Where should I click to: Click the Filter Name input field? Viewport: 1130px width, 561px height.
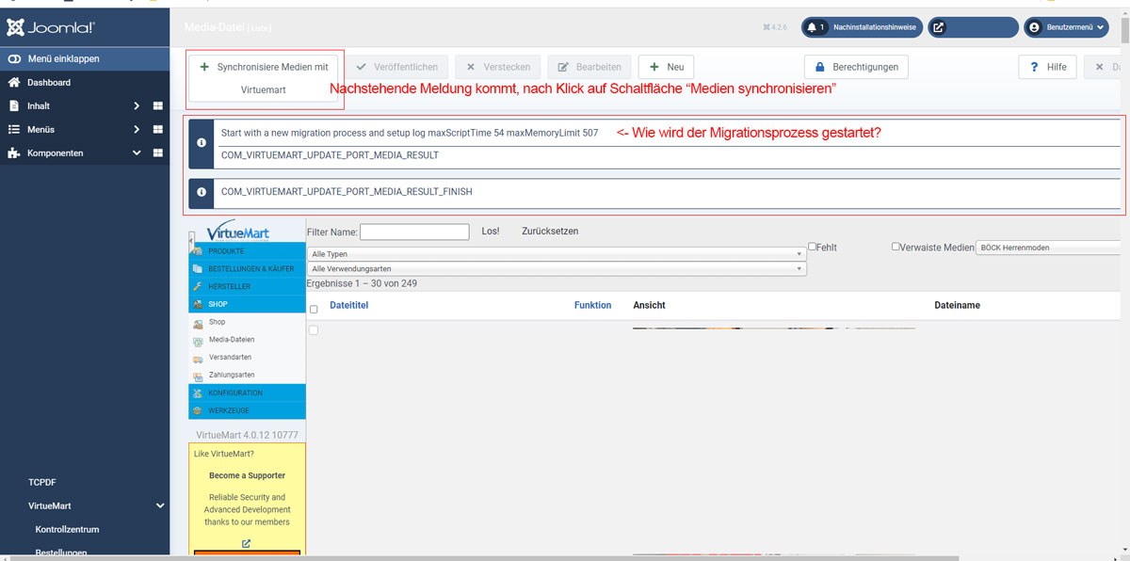tap(414, 232)
